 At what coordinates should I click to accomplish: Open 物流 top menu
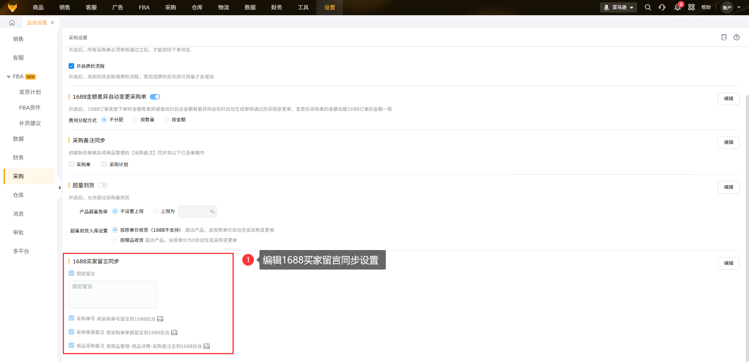click(224, 7)
